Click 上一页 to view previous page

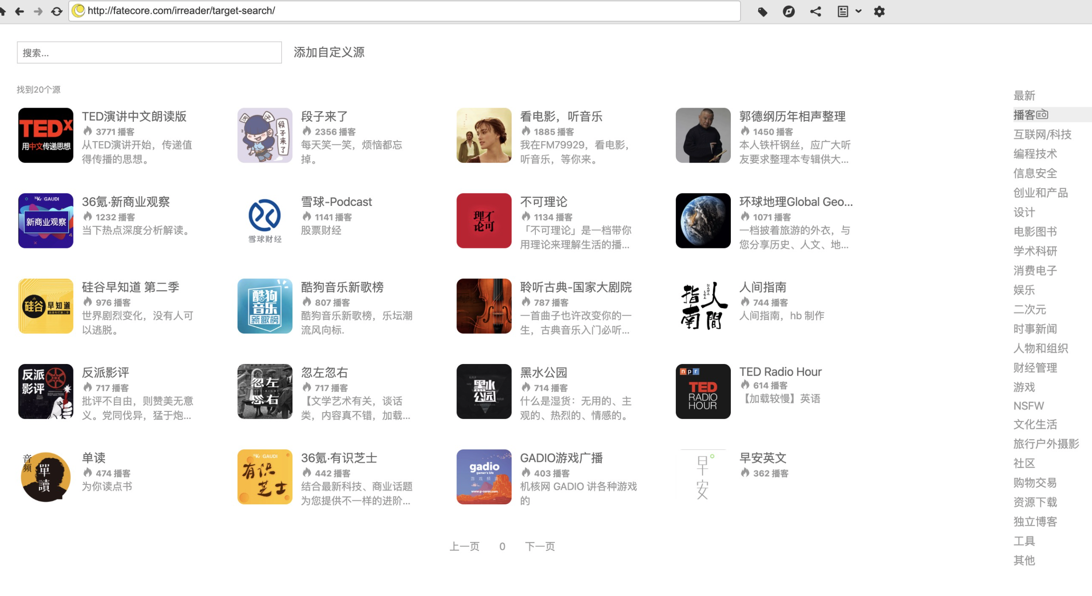464,546
